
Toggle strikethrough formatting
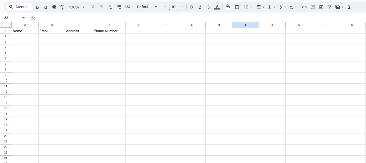[x=209, y=7]
